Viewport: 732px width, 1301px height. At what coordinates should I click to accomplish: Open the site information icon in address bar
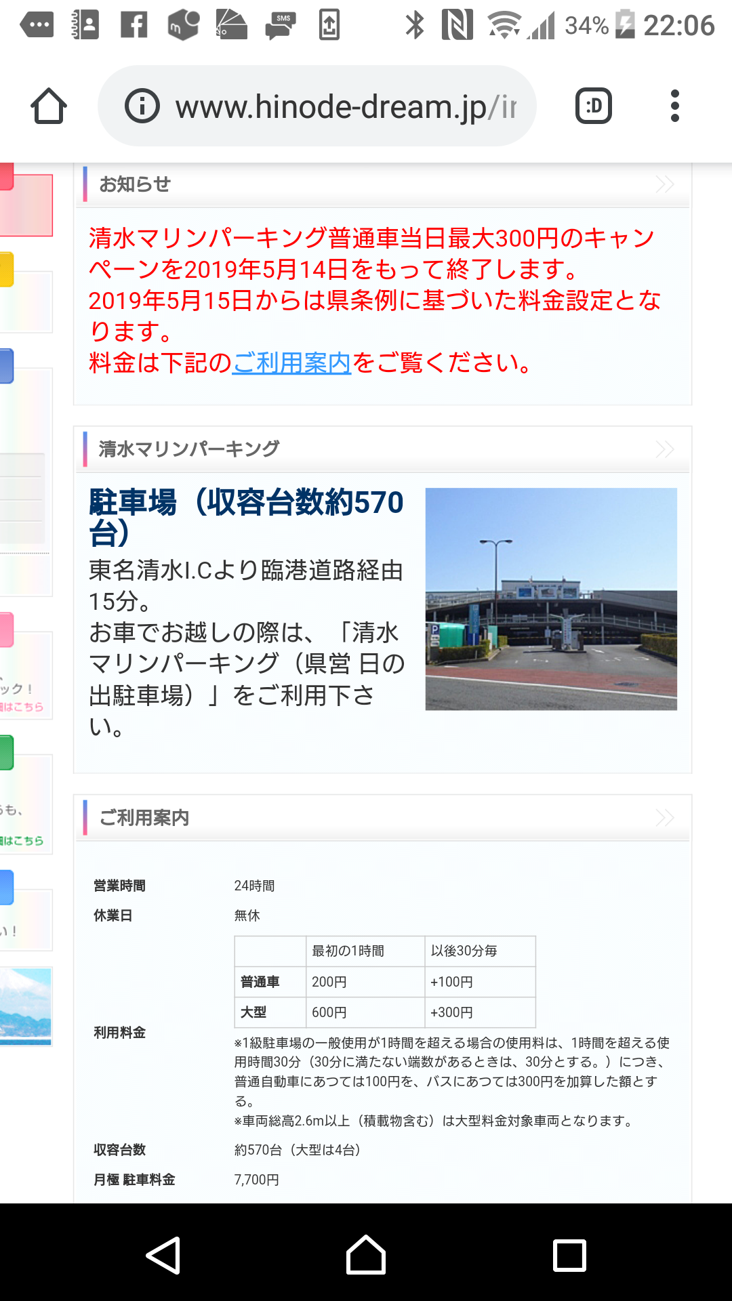click(142, 106)
